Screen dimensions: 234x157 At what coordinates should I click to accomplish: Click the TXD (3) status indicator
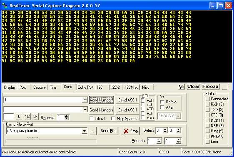[208, 110]
